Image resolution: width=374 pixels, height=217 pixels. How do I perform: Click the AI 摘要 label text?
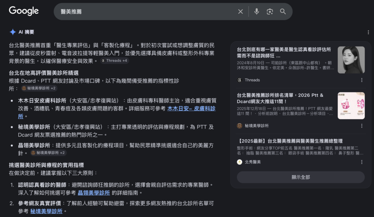(26, 32)
